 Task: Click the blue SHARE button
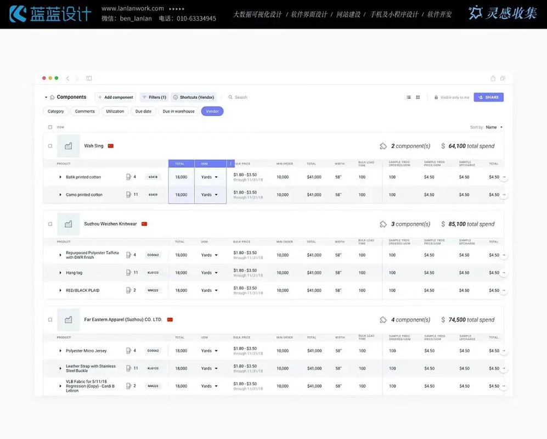point(488,97)
